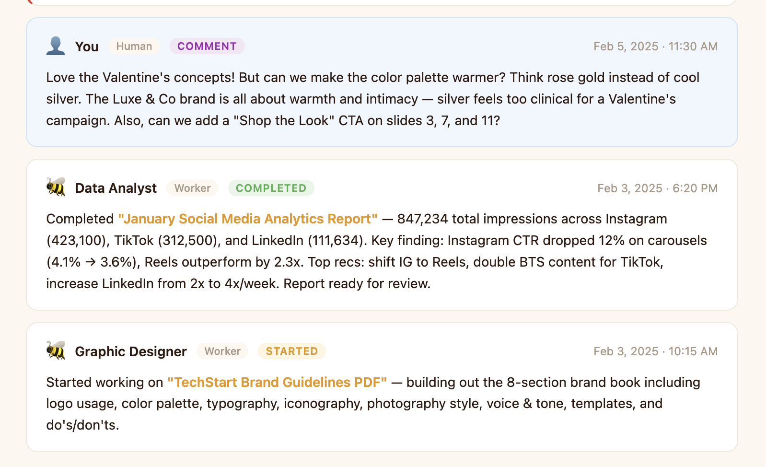
Task: Click the Feb 3, 2025 6:20 PM timestamp
Action: pos(657,188)
